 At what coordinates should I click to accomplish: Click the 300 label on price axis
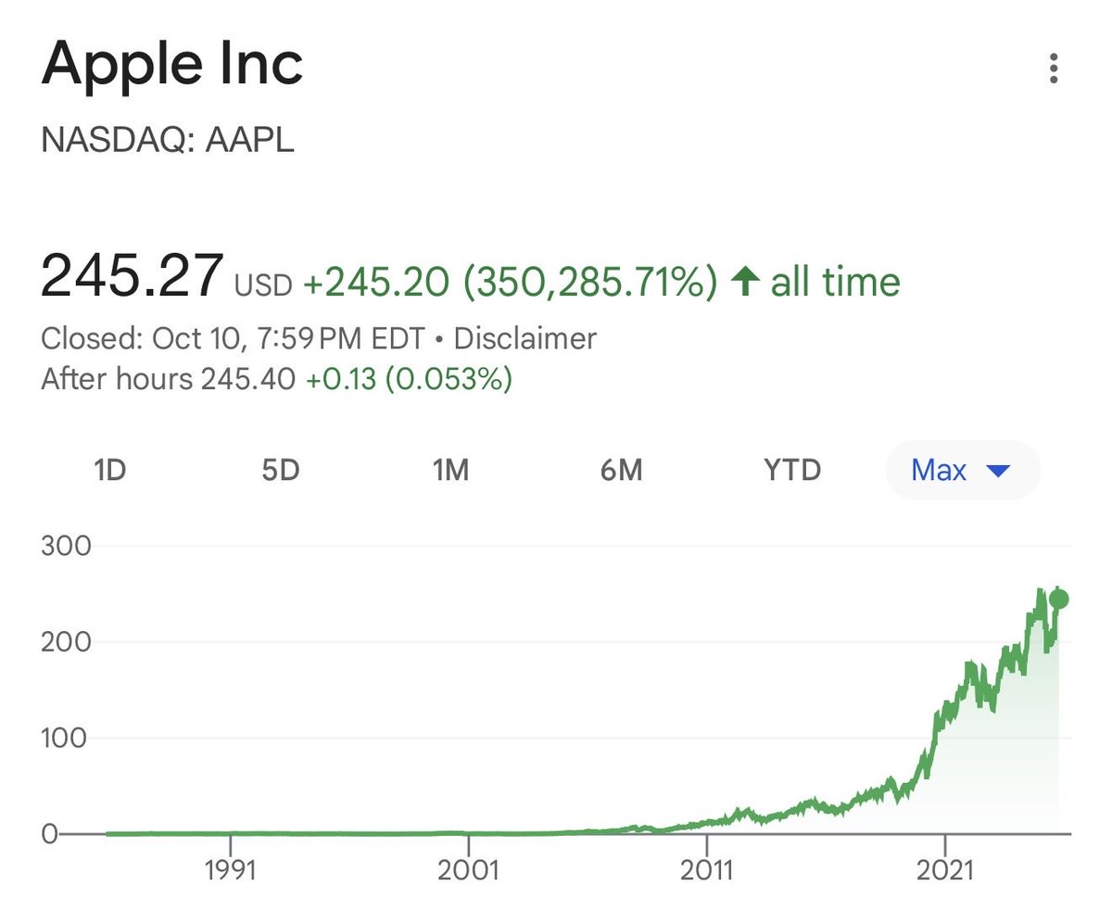coord(66,545)
